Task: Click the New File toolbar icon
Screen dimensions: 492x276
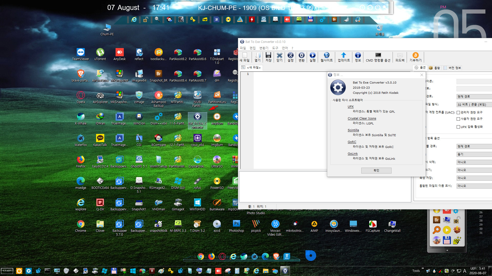Action: pos(244,57)
